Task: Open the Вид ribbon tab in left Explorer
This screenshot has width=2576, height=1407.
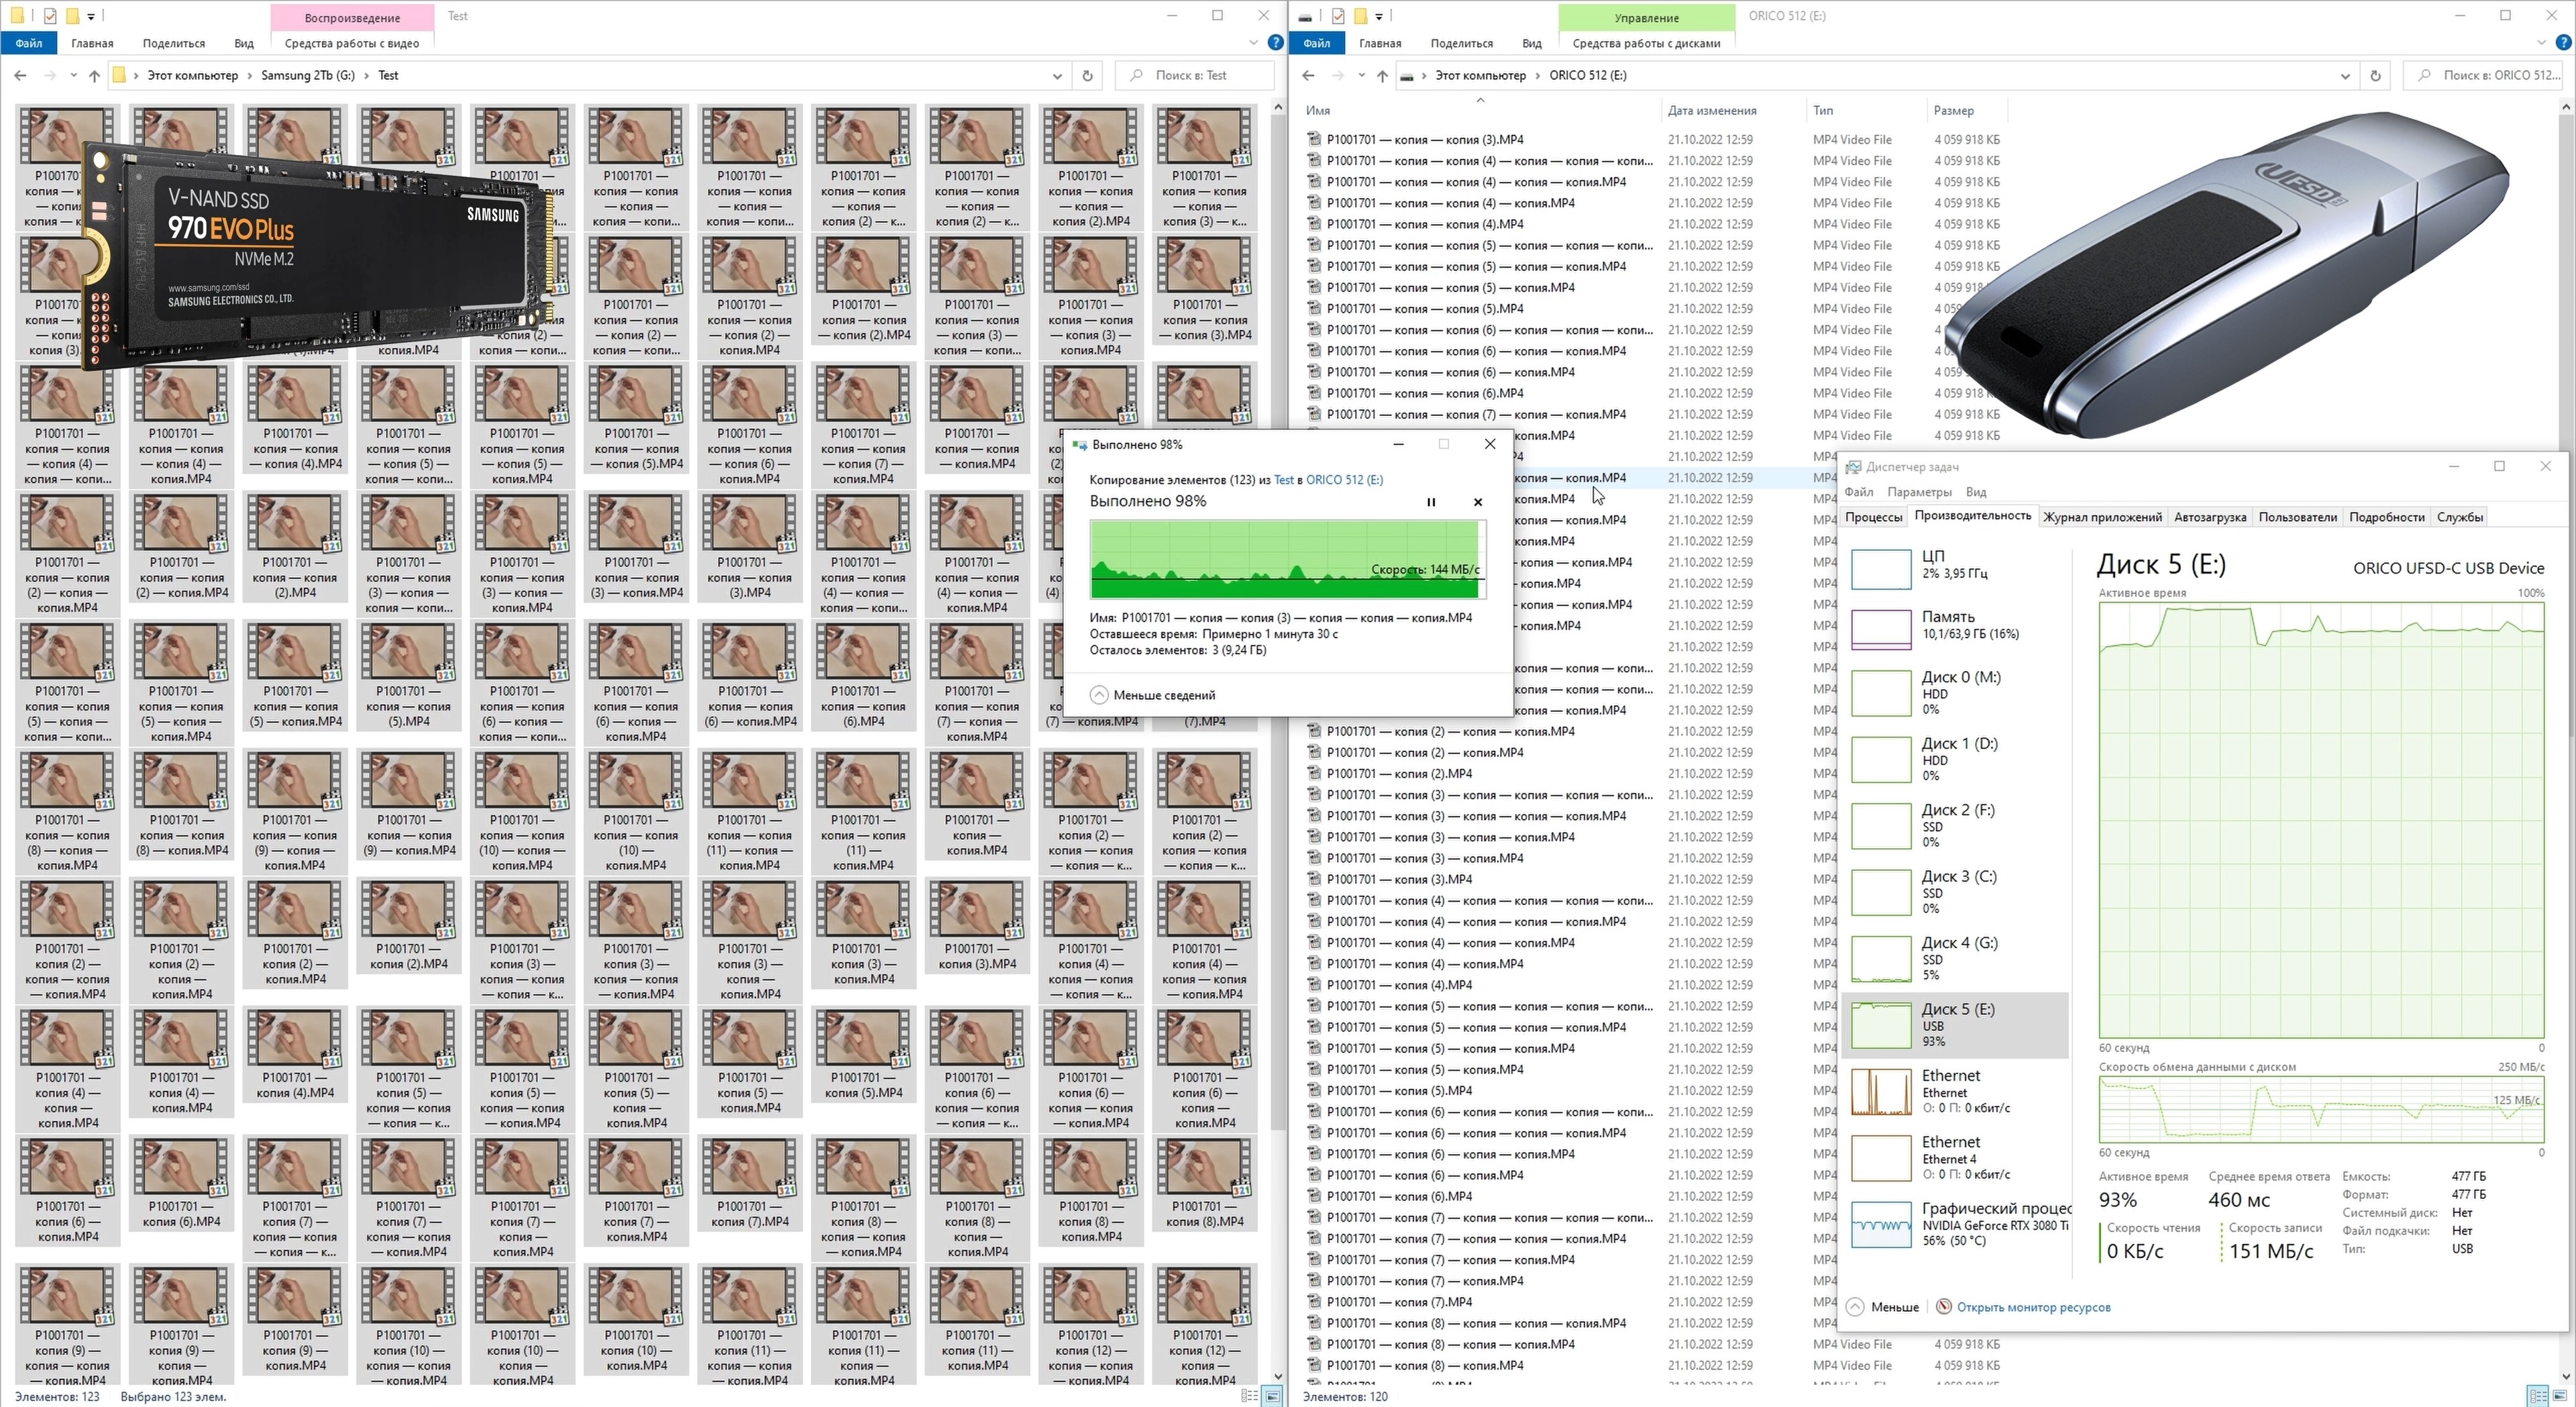Action: coord(243,43)
